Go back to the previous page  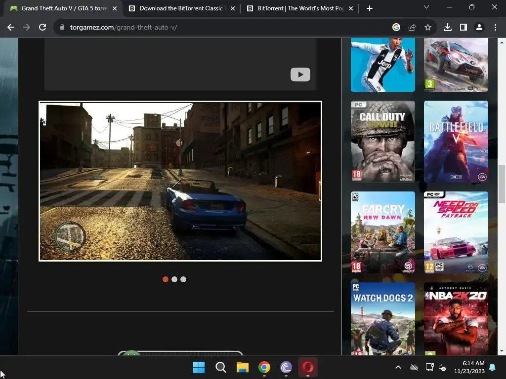click(x=11, y=28)
